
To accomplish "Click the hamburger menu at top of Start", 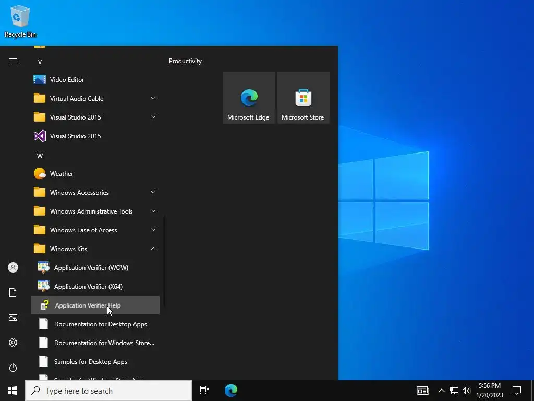I will tap(13, 61).
